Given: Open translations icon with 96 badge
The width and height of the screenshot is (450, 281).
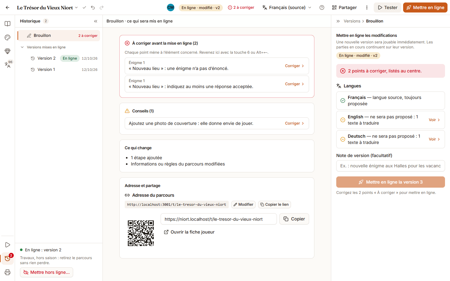Looking at the screenshot, I should click(x=7, y=65).
